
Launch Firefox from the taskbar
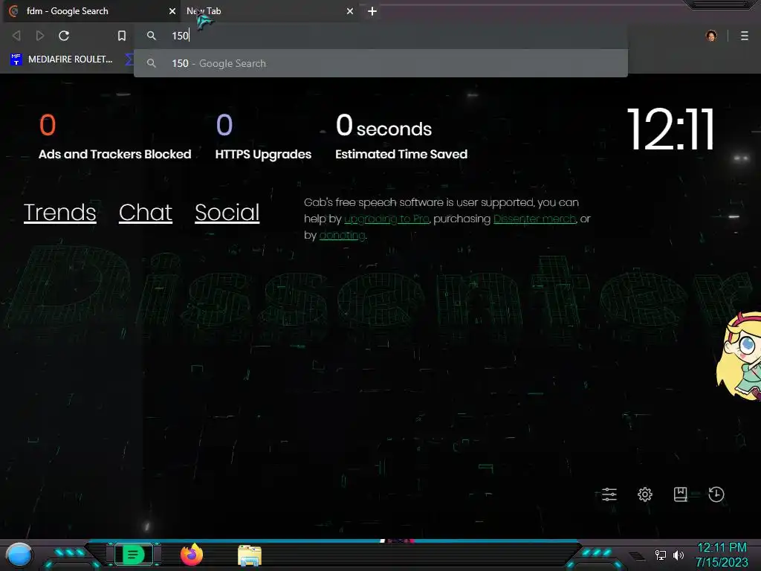point(192,555)
